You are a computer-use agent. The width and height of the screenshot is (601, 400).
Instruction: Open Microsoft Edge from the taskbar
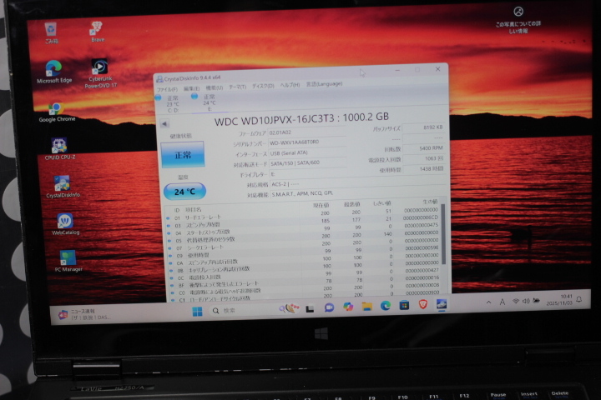tap(386, 306)
